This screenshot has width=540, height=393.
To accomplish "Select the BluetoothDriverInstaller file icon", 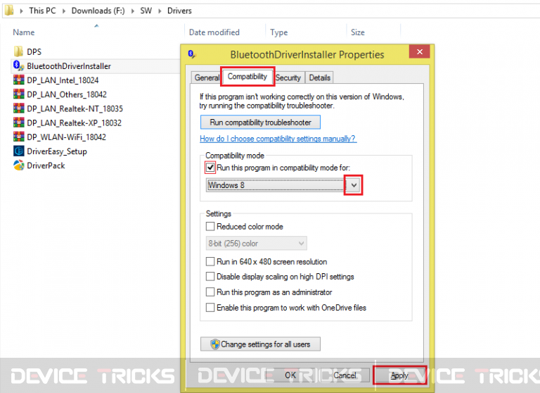I will click(x=18, y=65).
